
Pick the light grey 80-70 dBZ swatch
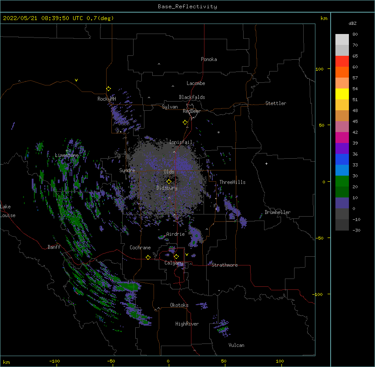tap(342, 40)
